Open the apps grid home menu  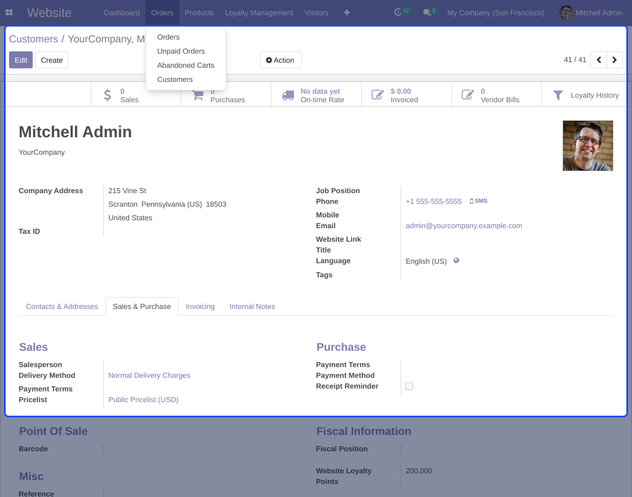(x=9, y=12)
